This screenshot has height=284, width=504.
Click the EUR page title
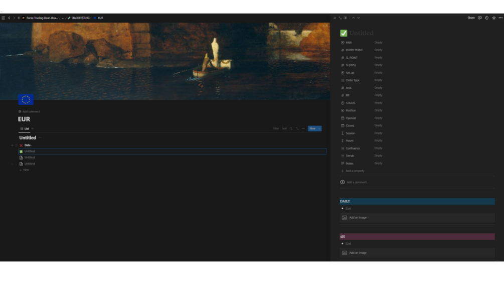(24, 119)
